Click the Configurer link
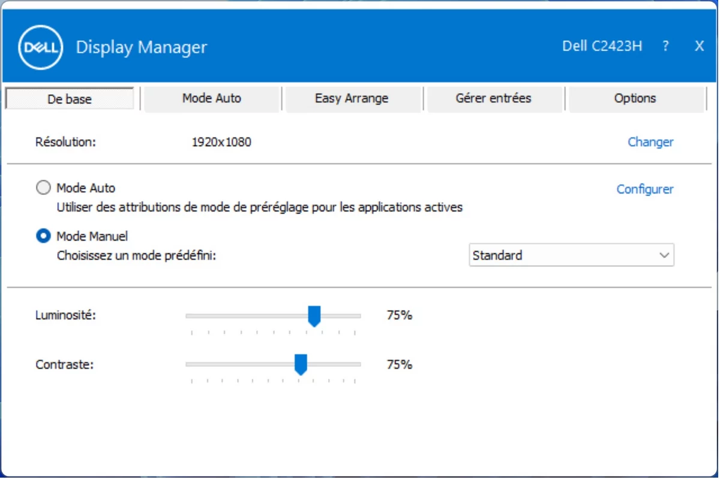This screenshot has width=720, height=479. 645,189
